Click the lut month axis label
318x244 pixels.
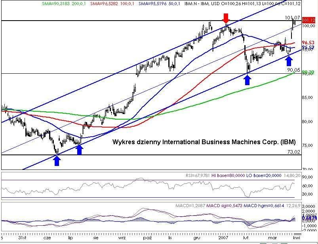pos(246,238)
